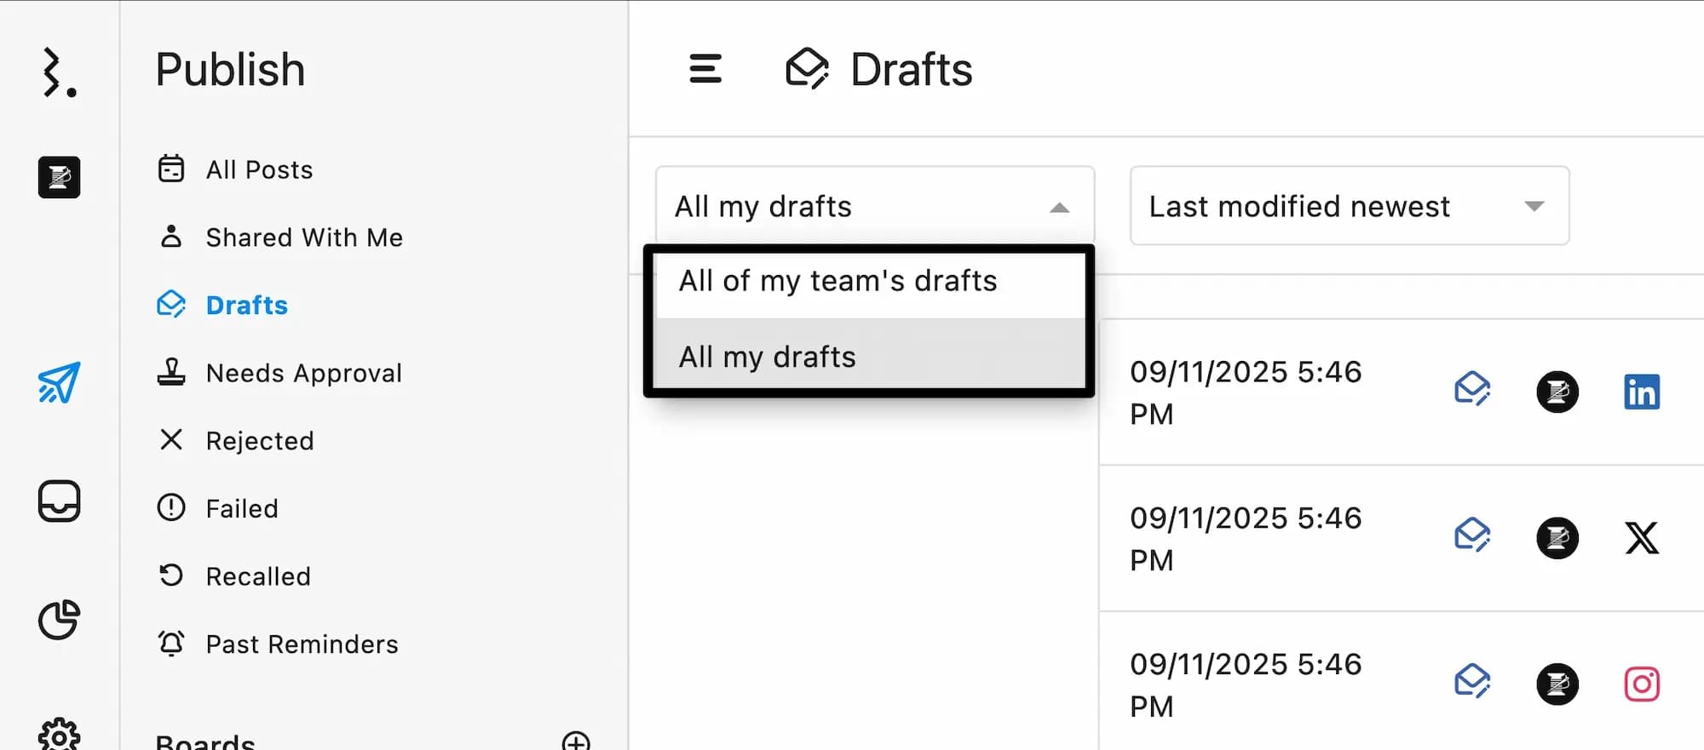Click the paper plane Publish icon
Screen dimensions: 1704x750
pos(59,382)
